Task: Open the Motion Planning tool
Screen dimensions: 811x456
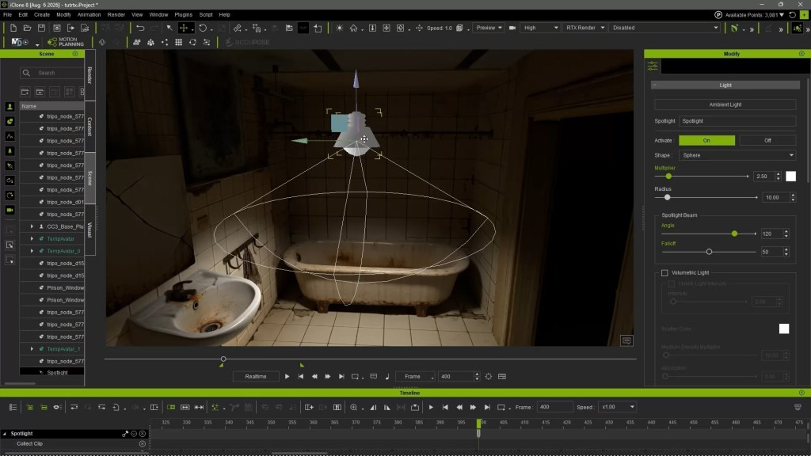Action: [65, 42]
